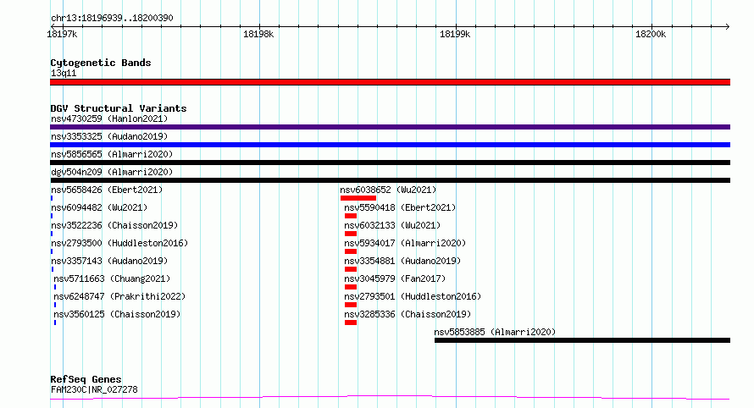The width and height of the screenshot is (754, 408).
Task: Click the wide red nsv6038652 variant bar
Action: pos(358,198)
